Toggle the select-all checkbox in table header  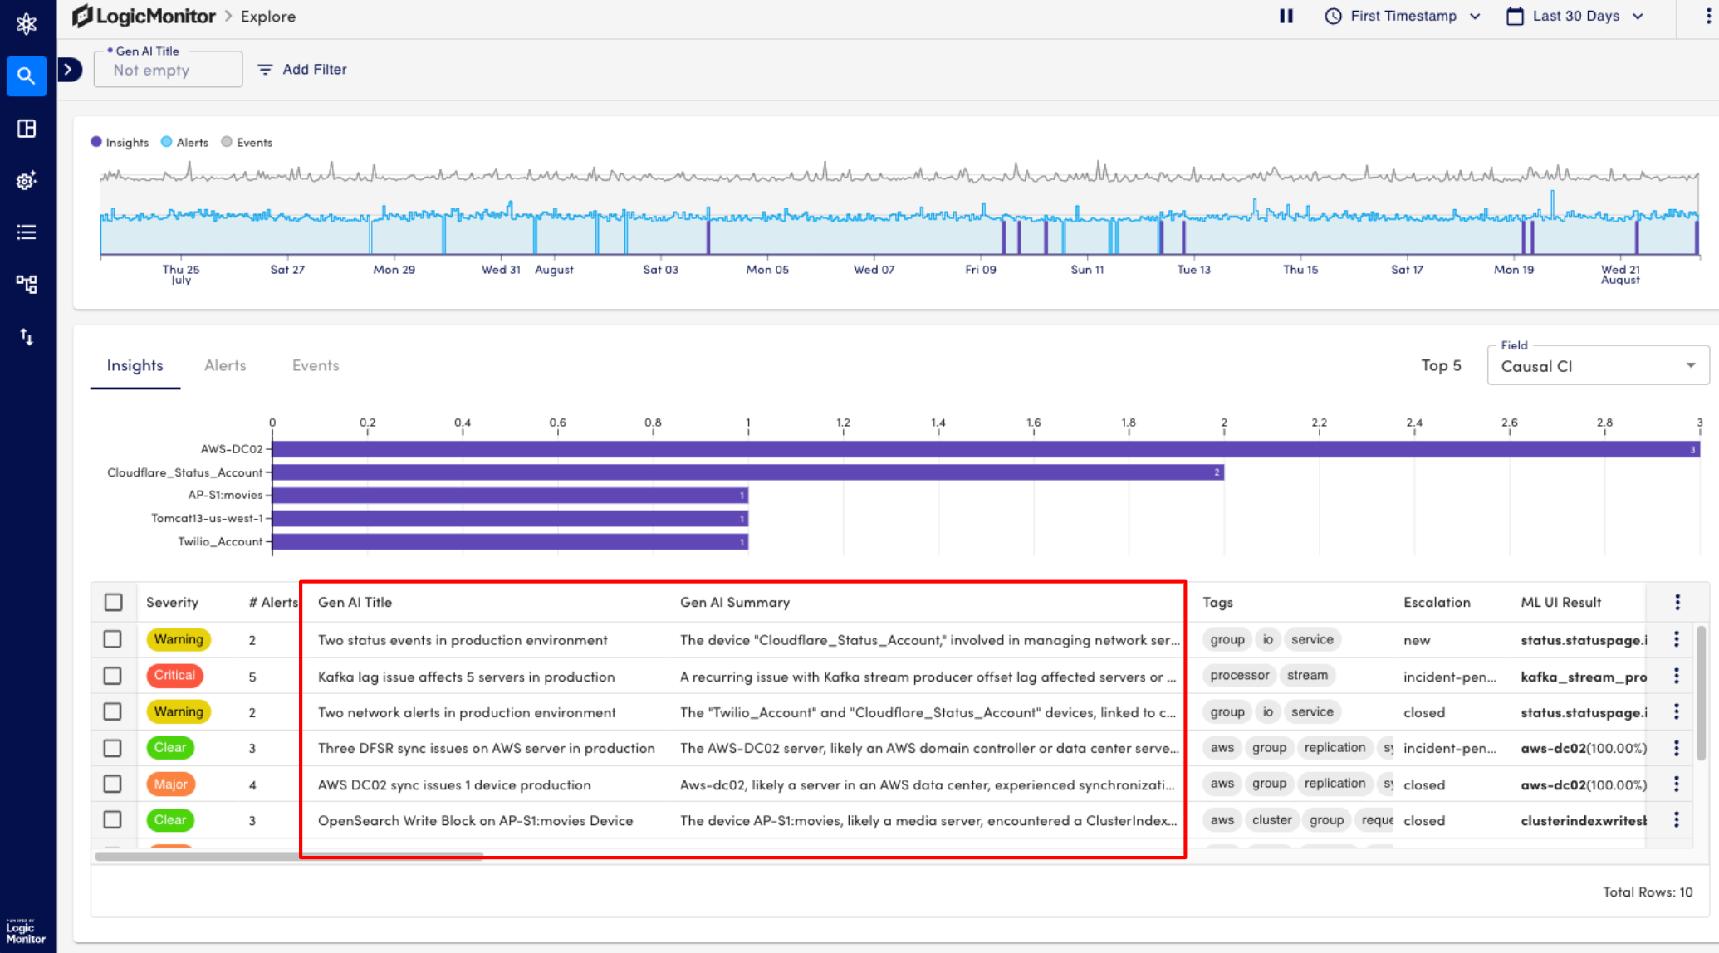(114, 602)
